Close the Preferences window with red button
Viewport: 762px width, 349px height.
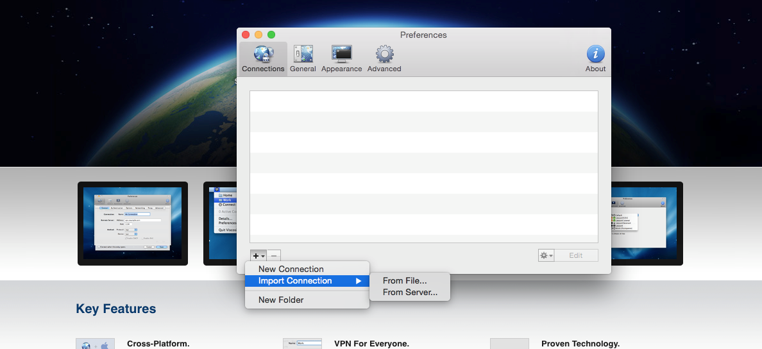(246, 35)
